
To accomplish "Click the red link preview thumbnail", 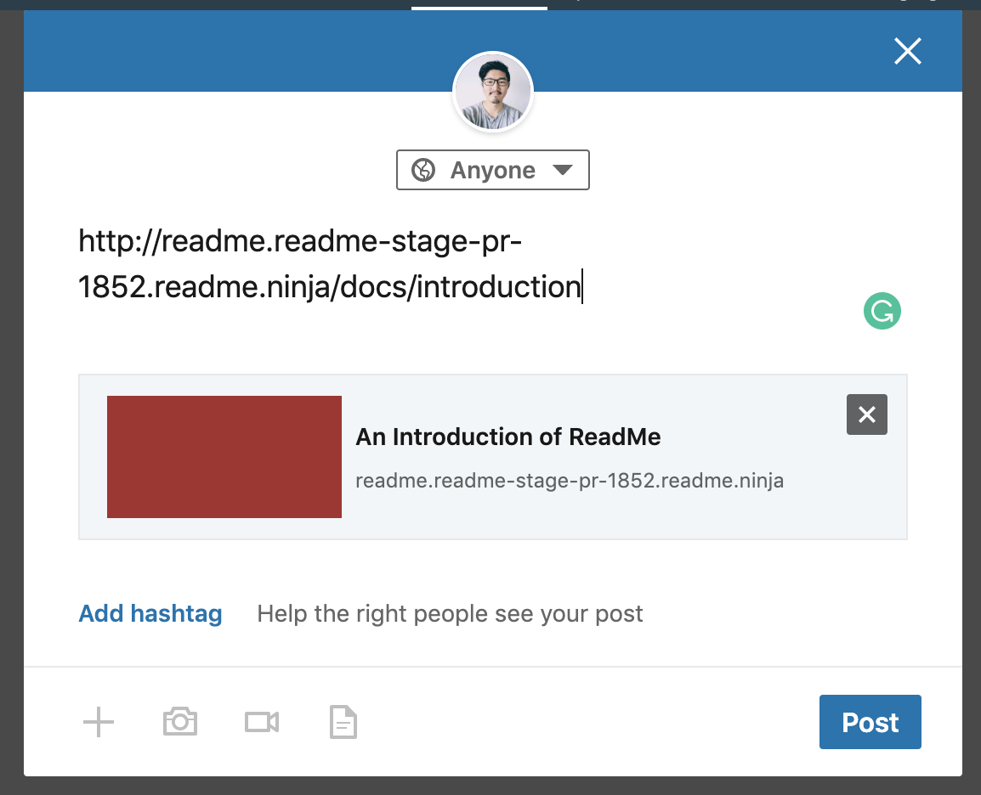I will (x=224, y=457).
